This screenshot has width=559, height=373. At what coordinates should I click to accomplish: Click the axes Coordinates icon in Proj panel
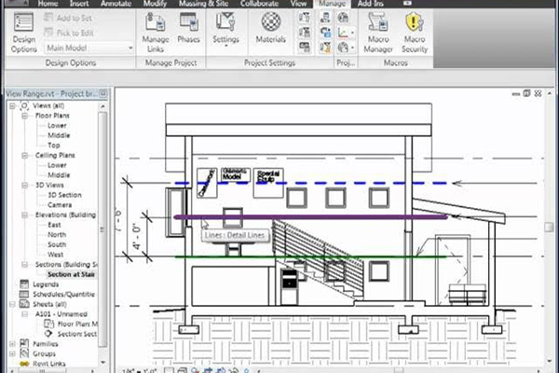(x=343, y=33)
